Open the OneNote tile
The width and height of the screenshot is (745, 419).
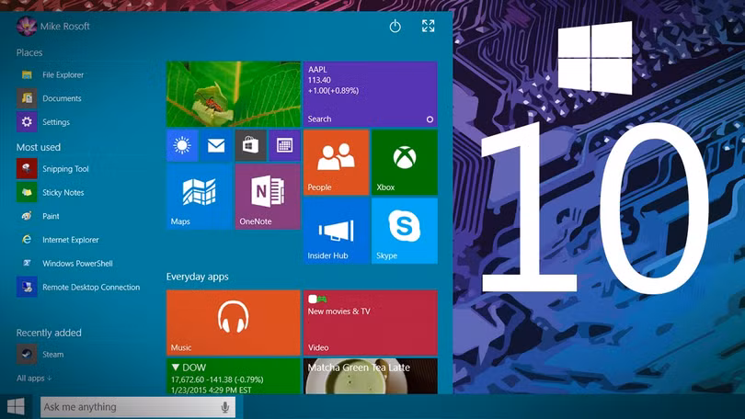[x=268, y=197]
